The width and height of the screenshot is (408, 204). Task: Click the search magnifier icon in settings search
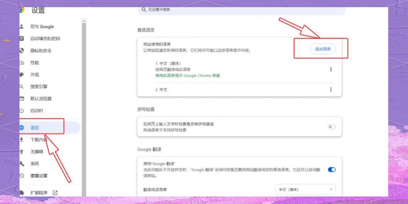click(x=144, y=10)
